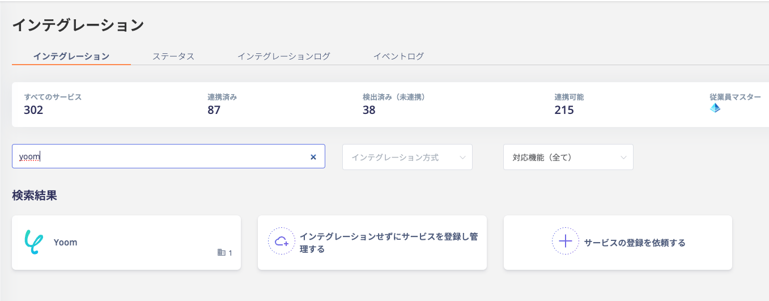The height and width of the screenshot is (301, 769).
Task: Open the インテグレーションログ tab
Action: coord(283,56)
